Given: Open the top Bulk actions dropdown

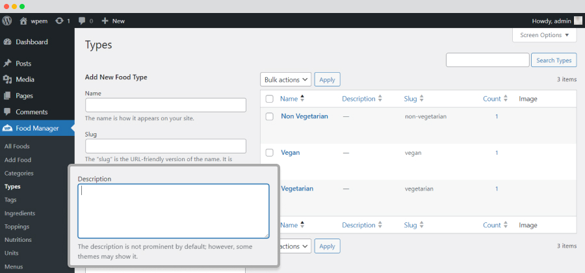Looking at the screenshot, I should click(x=286, y=79).
